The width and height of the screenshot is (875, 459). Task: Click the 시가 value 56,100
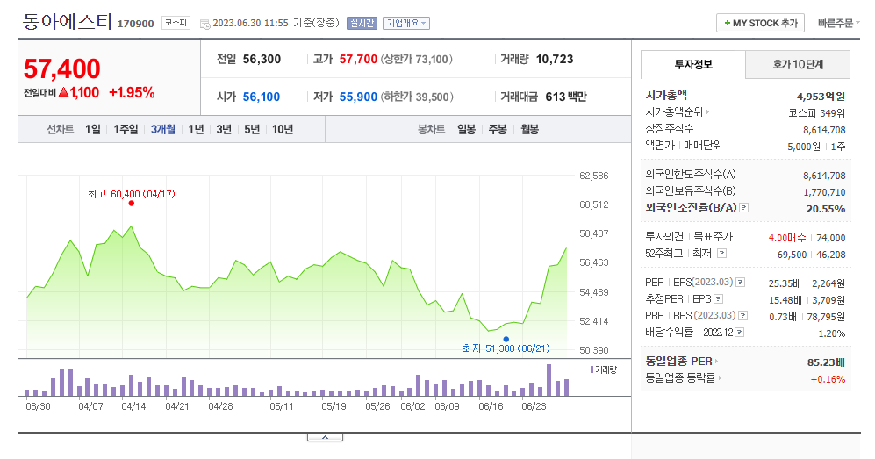coord(262,97)
